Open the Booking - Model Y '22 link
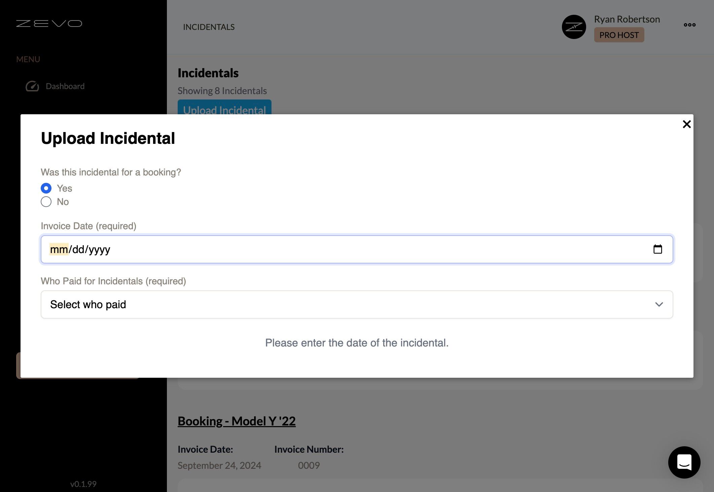Screen dimensions: 714x492 click(237, 421)
